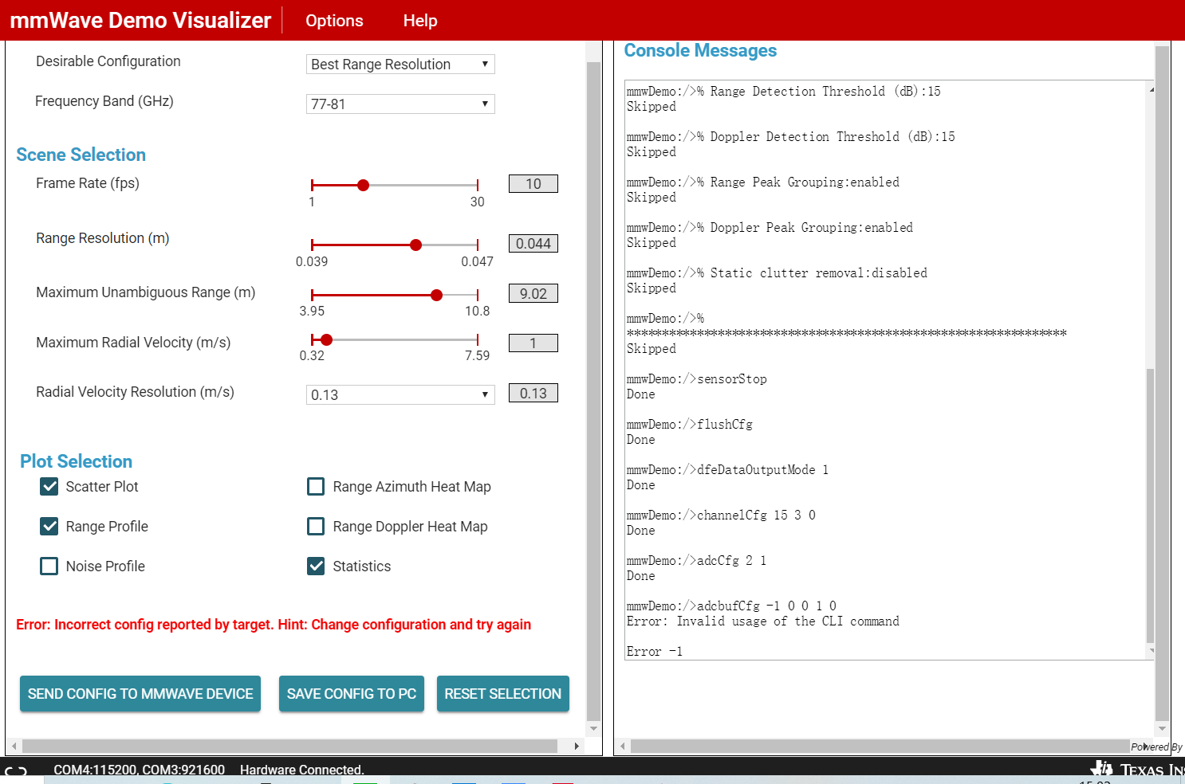The height and width of the screenshot is (784, 1185).
Task: Open the Frequency Band dropdown
Action: [400, 104]
